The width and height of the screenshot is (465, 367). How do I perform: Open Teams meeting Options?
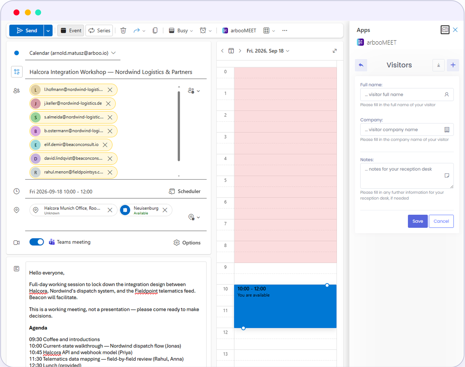tap(187, 243)
